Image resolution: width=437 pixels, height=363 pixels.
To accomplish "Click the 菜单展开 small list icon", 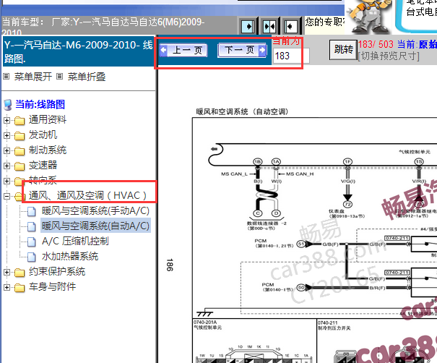I will pos(7,76).
